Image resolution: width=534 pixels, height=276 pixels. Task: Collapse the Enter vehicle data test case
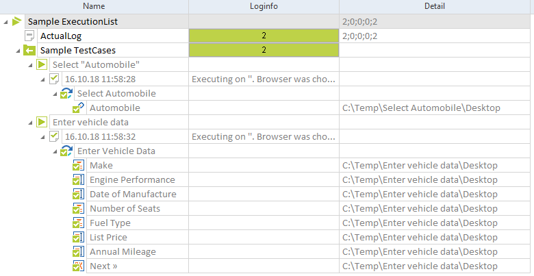(30, 122)
